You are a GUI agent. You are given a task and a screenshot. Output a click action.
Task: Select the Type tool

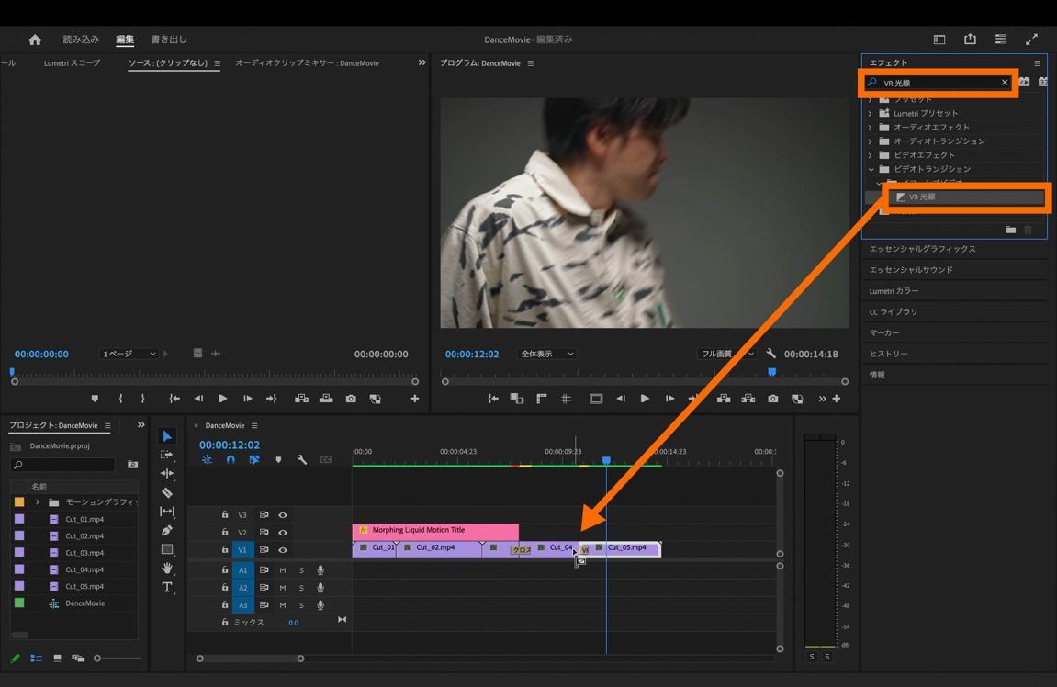click(167, 587)
